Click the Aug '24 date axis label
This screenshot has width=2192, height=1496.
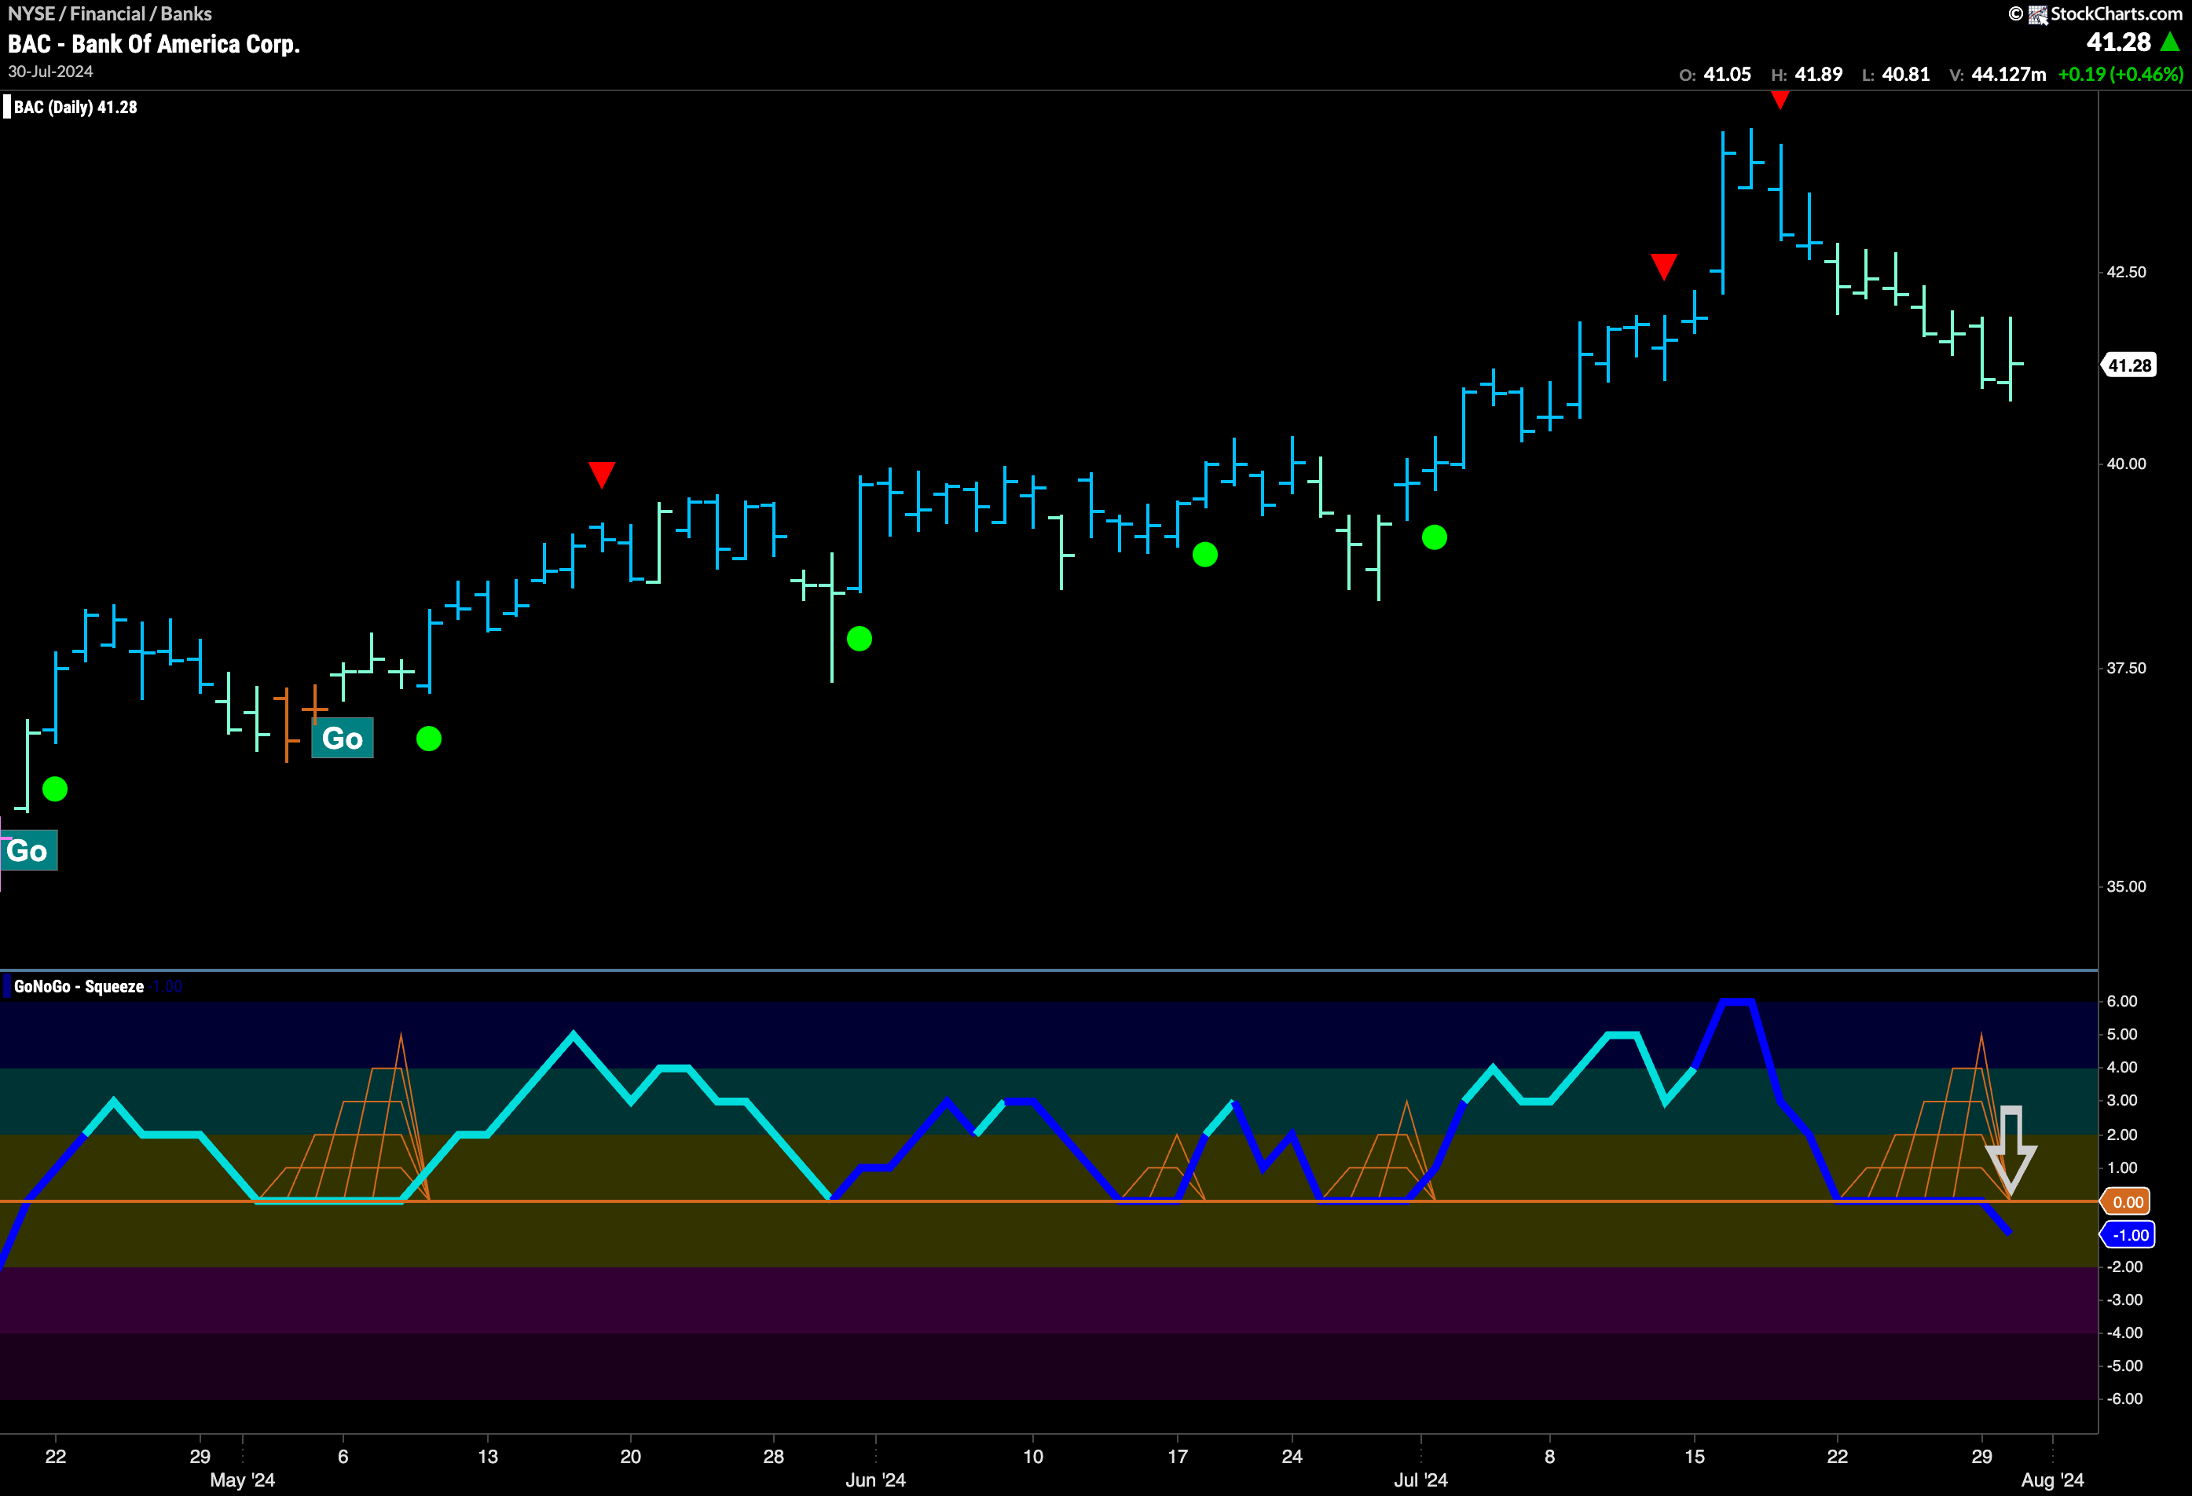(x=2052, y=1480)
